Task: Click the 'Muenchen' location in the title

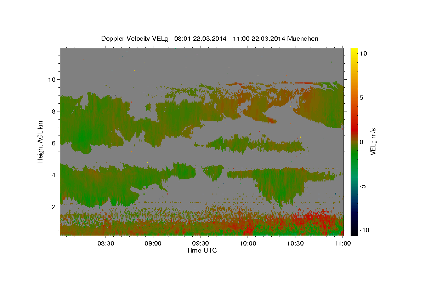Action: pos(303,39)
